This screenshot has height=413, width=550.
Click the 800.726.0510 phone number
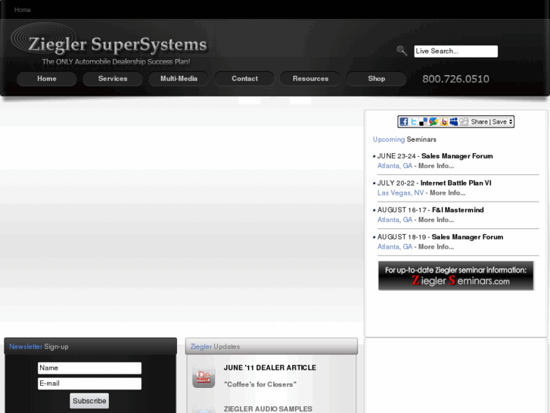[x=455, y=79]
